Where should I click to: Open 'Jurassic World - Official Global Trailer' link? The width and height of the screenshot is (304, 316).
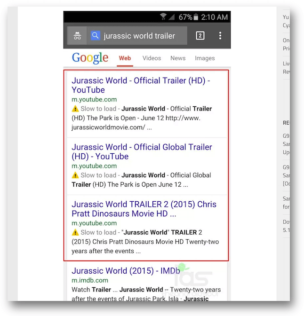pyautogui.click(x=142, y=152)
